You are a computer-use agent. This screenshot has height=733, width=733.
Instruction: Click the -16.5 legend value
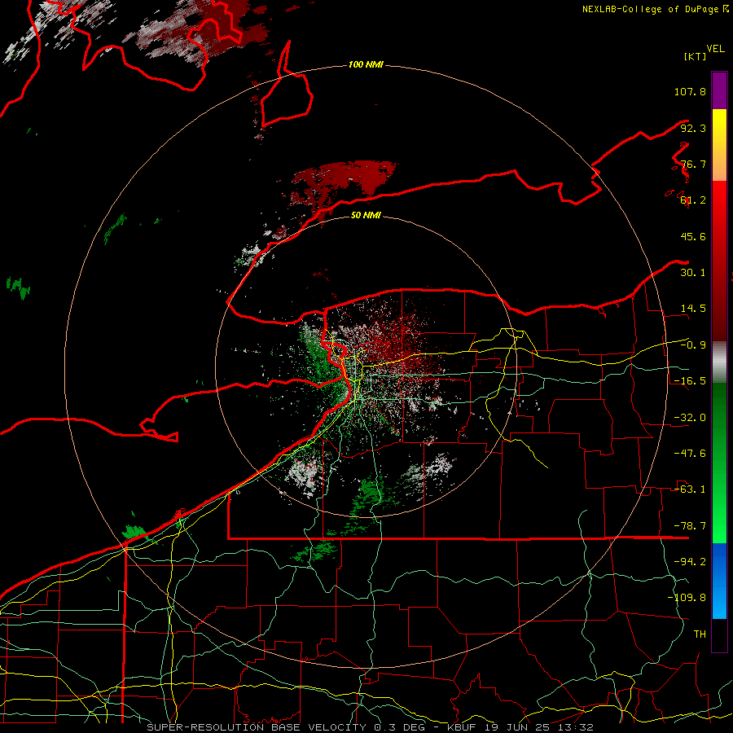(690, 381)
